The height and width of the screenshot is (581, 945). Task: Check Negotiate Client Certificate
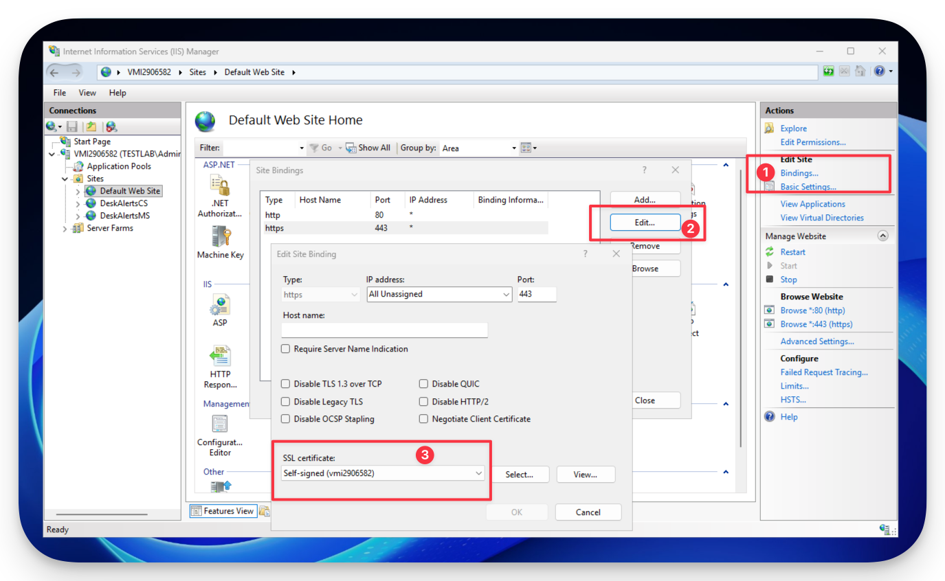[x=423, y=419]
